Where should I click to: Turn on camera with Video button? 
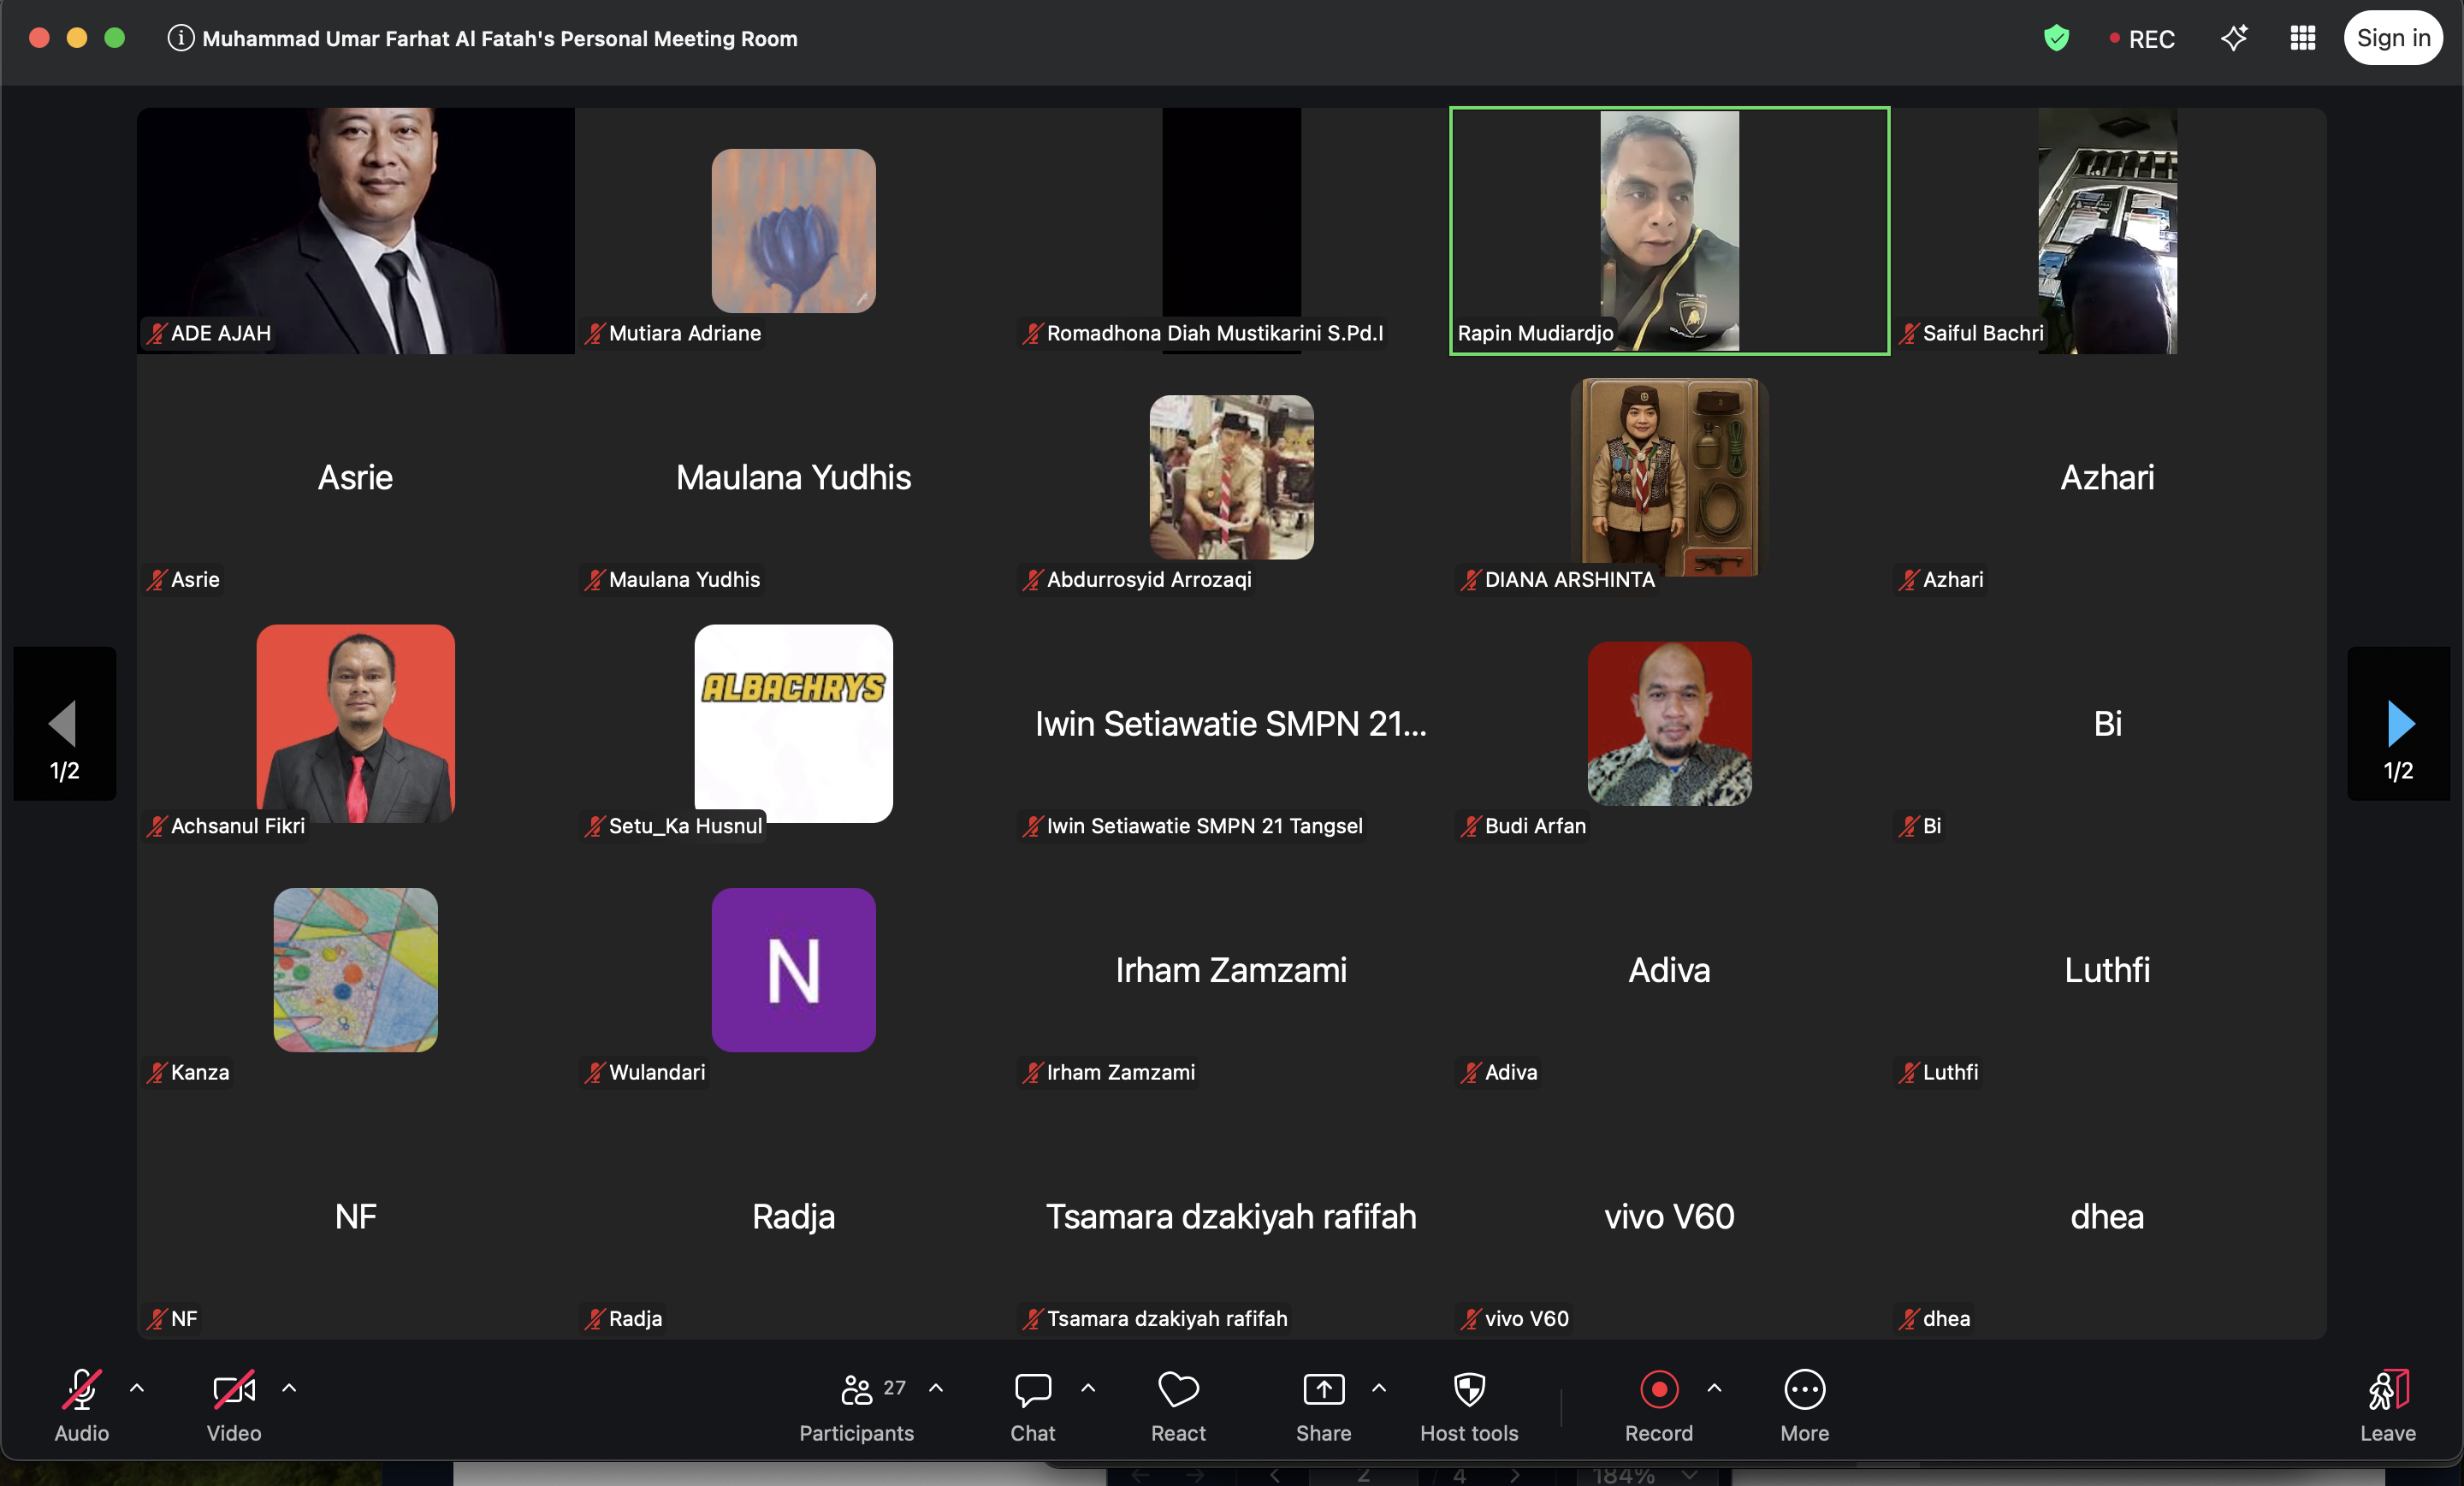point(234,1391)
